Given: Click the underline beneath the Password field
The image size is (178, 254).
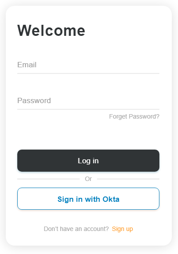Looking at the screenshot, I should 89,109.
